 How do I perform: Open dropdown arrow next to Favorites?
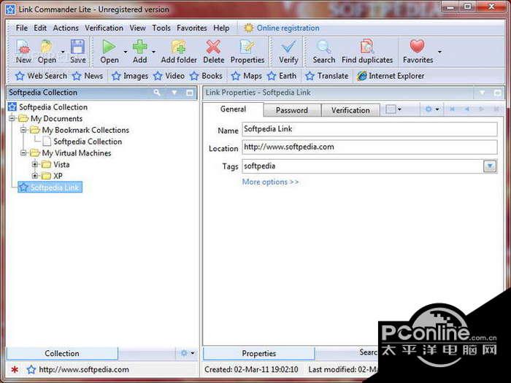(439, 52)
